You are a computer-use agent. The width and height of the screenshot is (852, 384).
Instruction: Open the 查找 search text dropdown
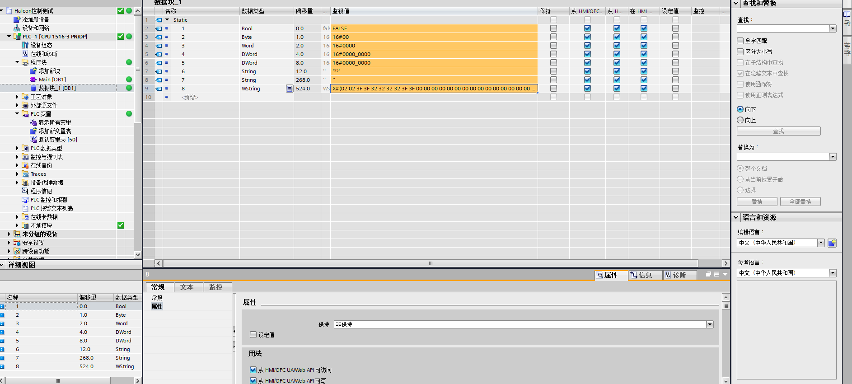tap(833, 28)
